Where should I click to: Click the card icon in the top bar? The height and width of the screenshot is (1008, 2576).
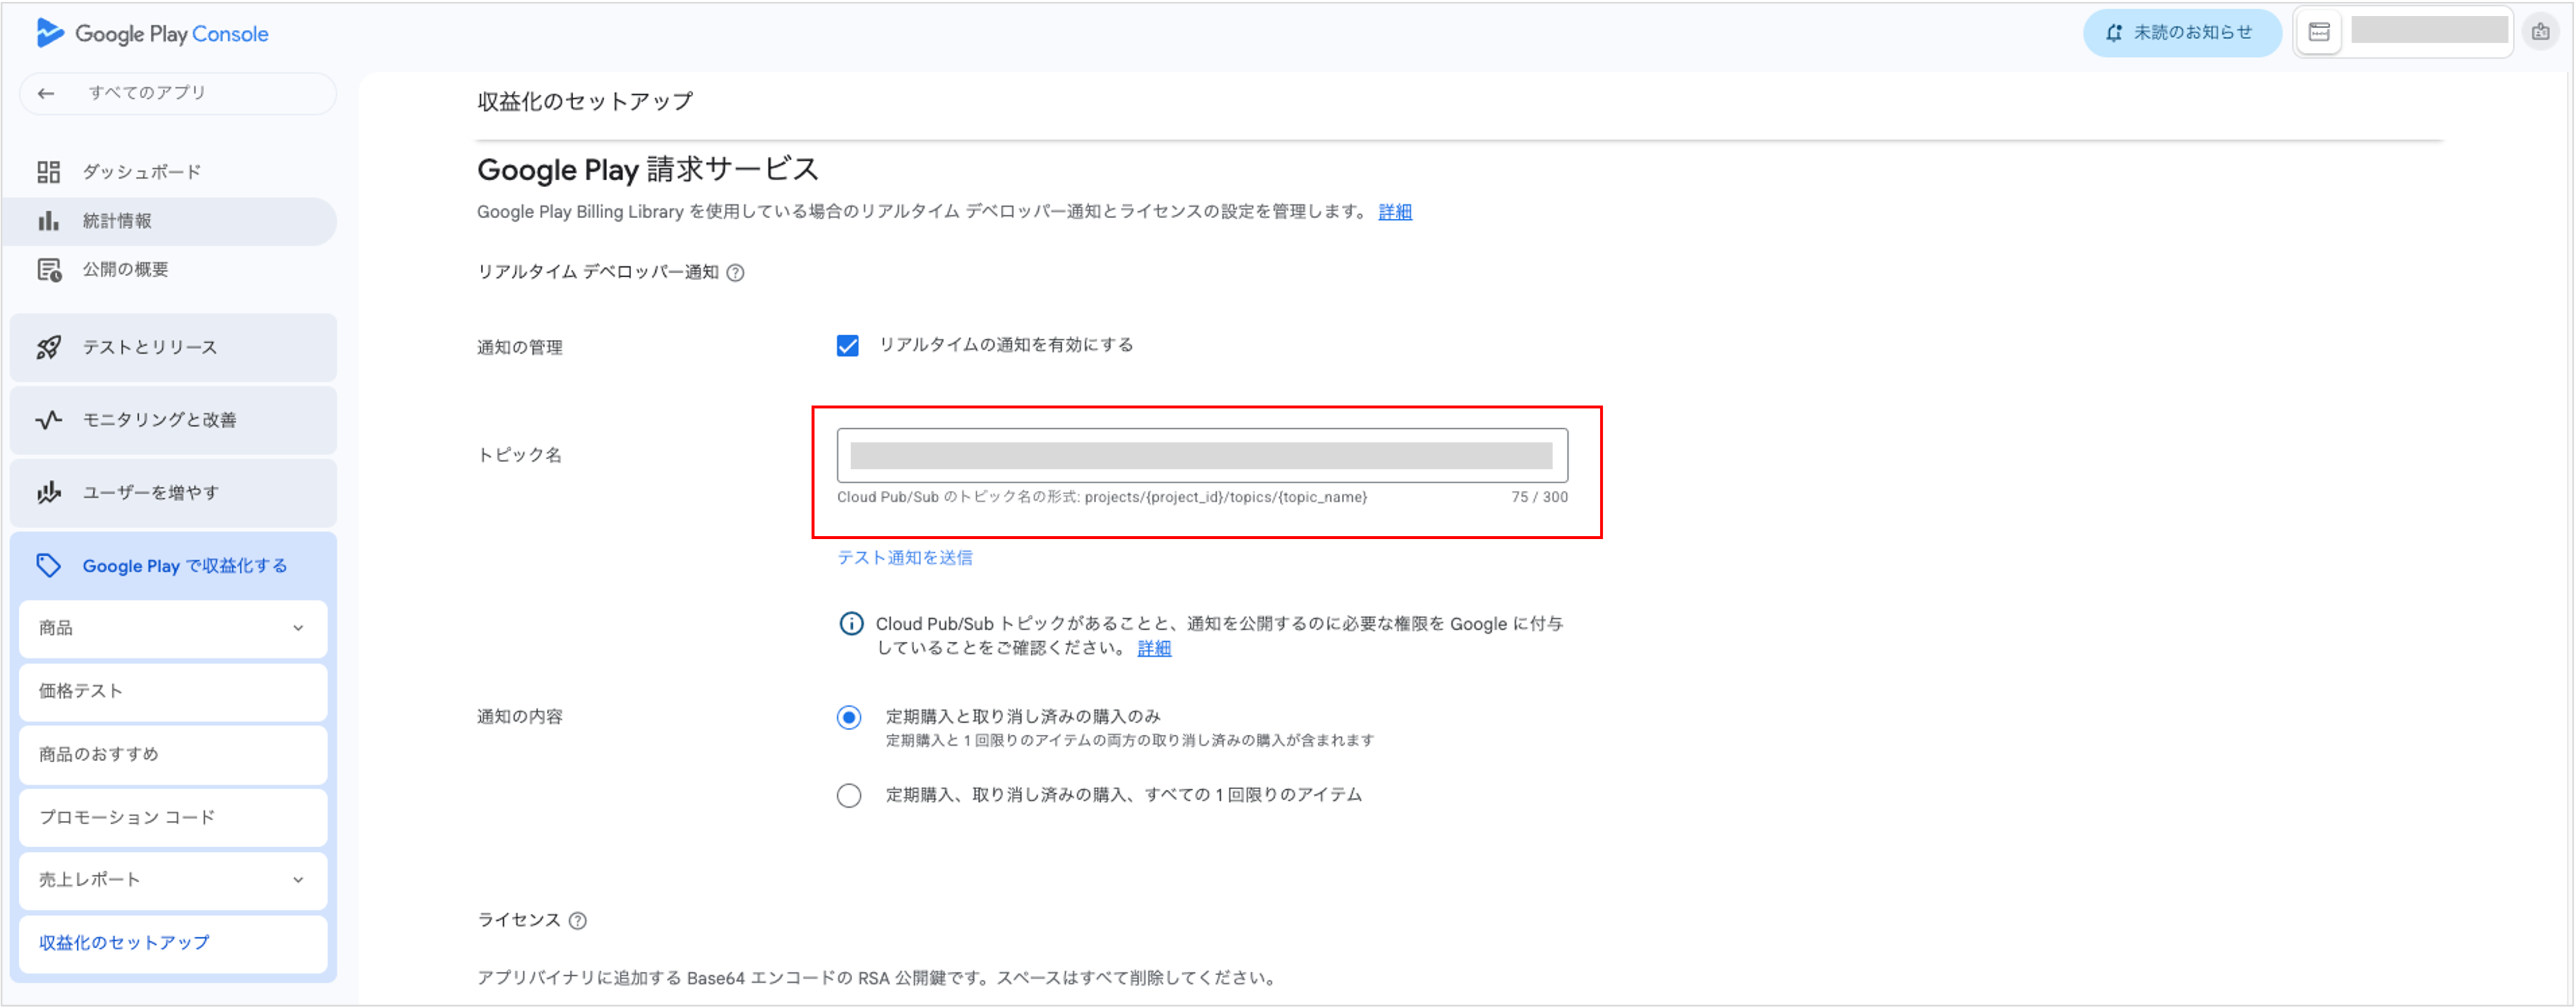point(2319,33)
